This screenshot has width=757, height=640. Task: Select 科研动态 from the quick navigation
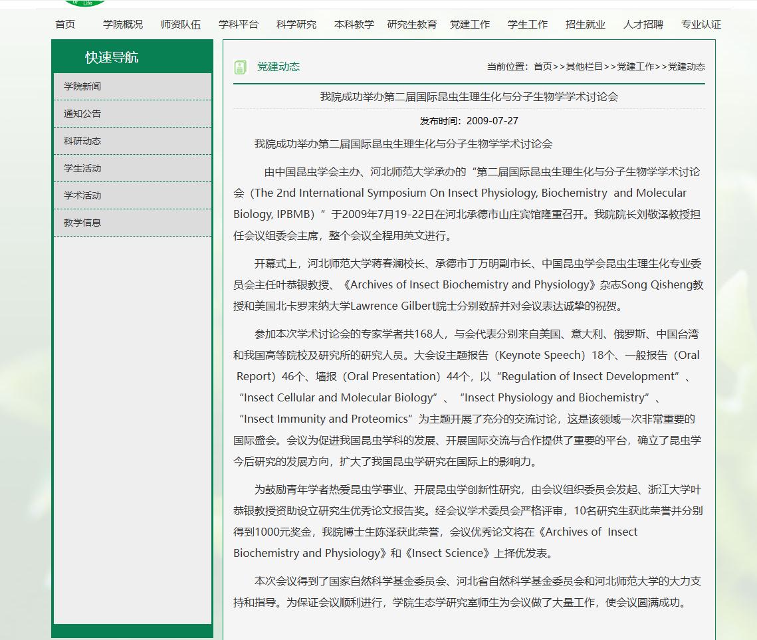coord(82,141)
